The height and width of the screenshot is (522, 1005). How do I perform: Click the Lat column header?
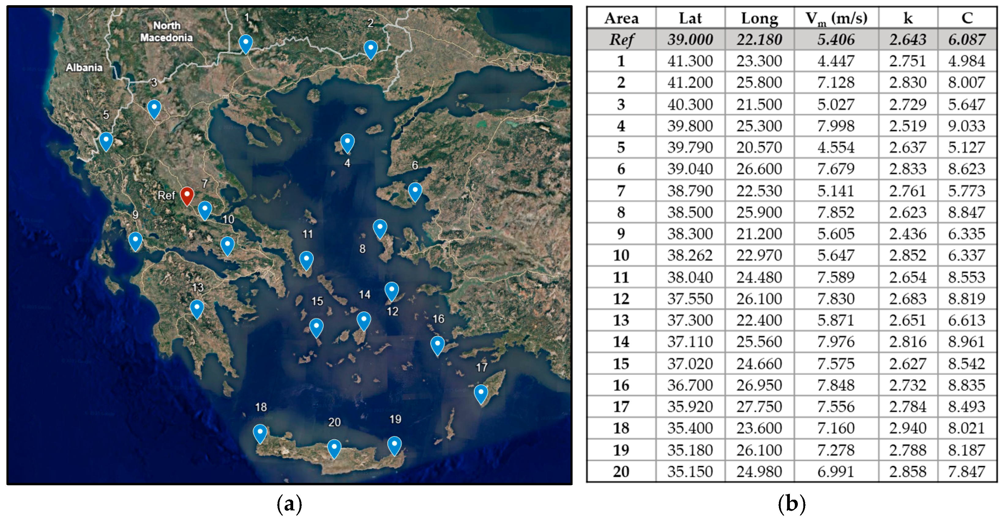(x=690, y=18)
